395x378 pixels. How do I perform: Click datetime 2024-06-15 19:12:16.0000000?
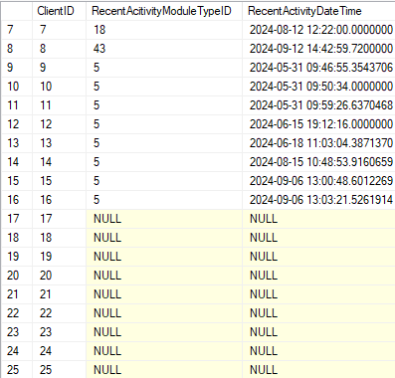pos(318,124)
